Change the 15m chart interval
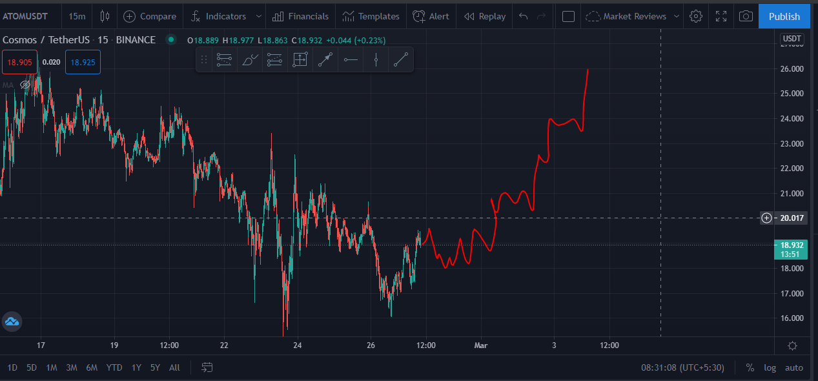This screenshot has height=381, width=818. (x=77, y=16)
